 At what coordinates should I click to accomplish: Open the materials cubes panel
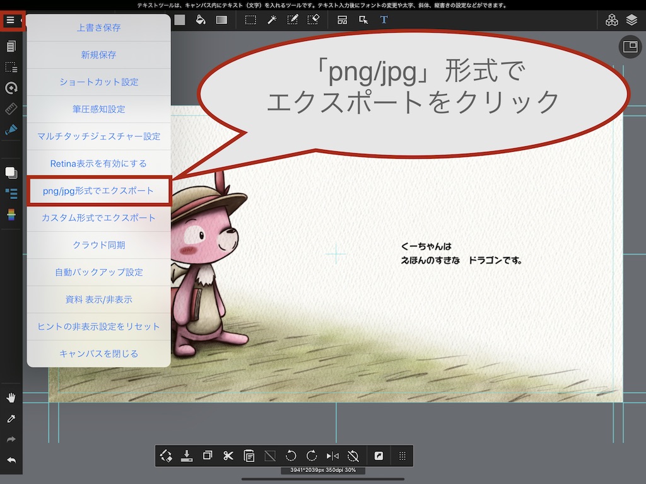611,20
